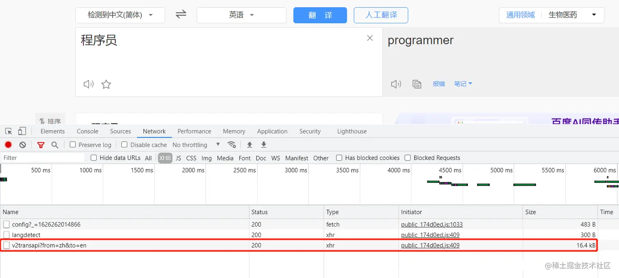Enable Preserve log checkbox

(73, 145)
